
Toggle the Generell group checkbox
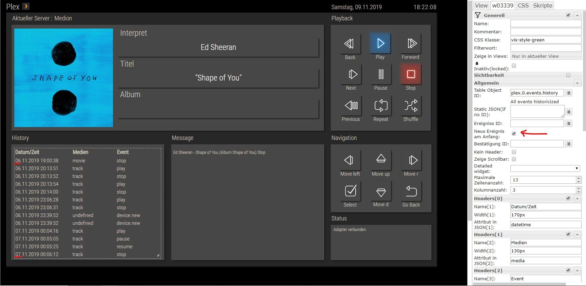coord(568,15)
